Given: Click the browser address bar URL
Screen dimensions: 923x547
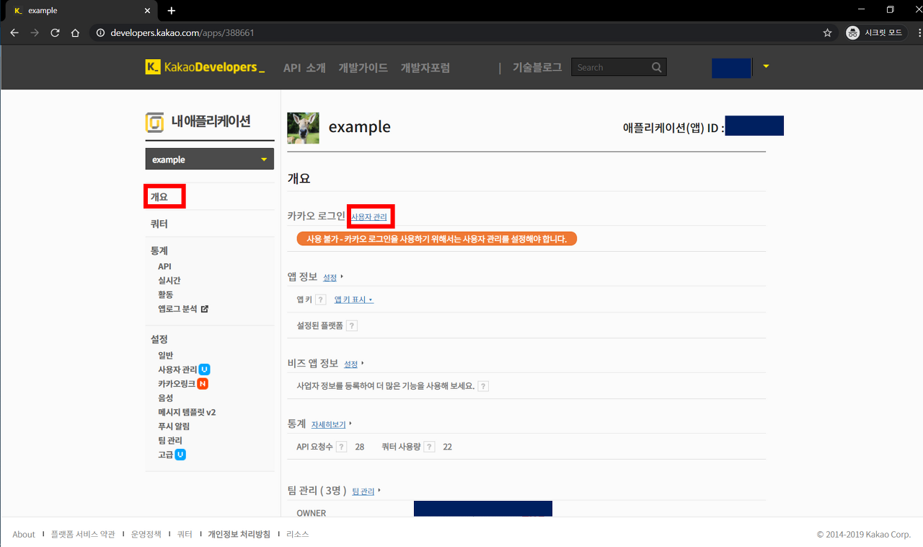Looking at the screenshot, I should [182, 33].
